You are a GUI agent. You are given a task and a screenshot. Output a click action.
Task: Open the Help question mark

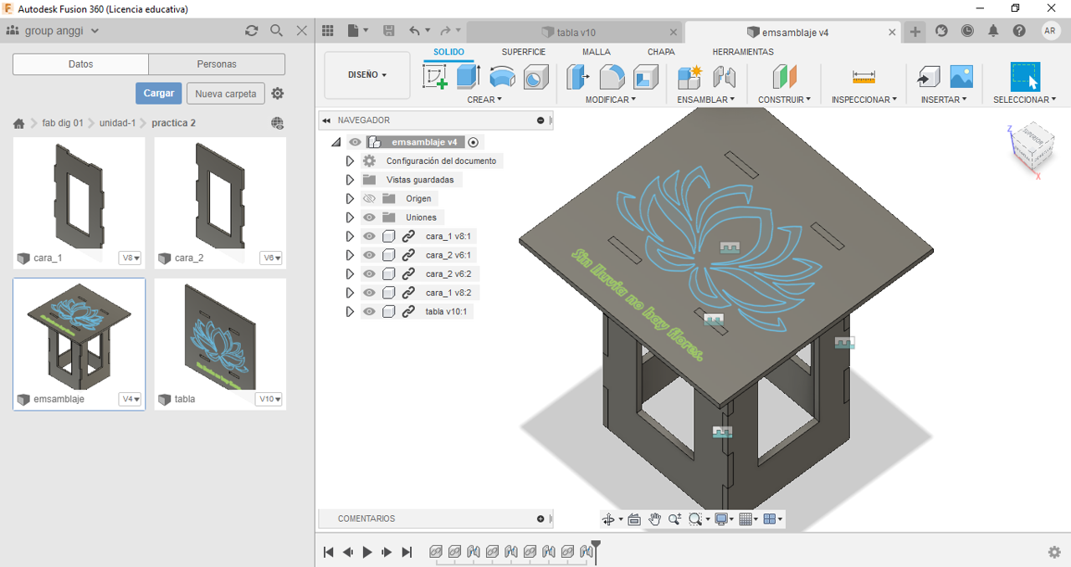1019,31
